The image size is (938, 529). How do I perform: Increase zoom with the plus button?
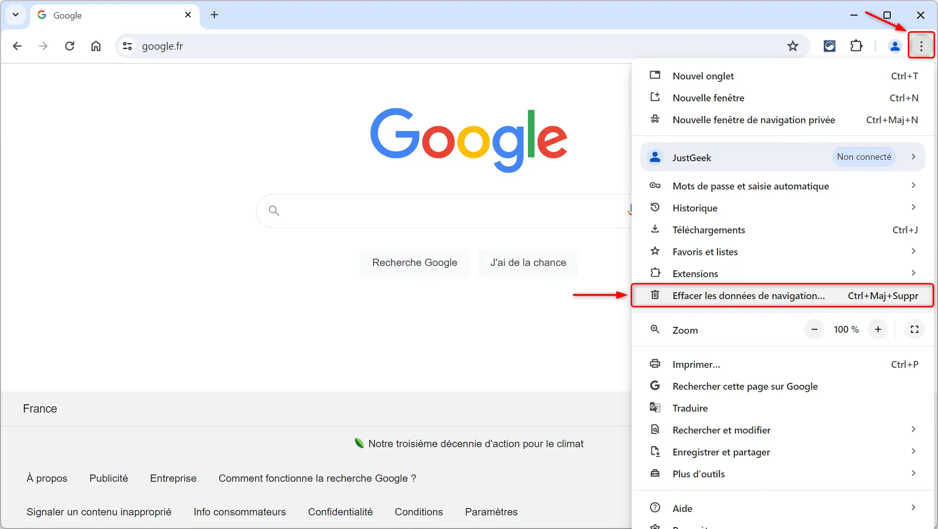point(878,330)
